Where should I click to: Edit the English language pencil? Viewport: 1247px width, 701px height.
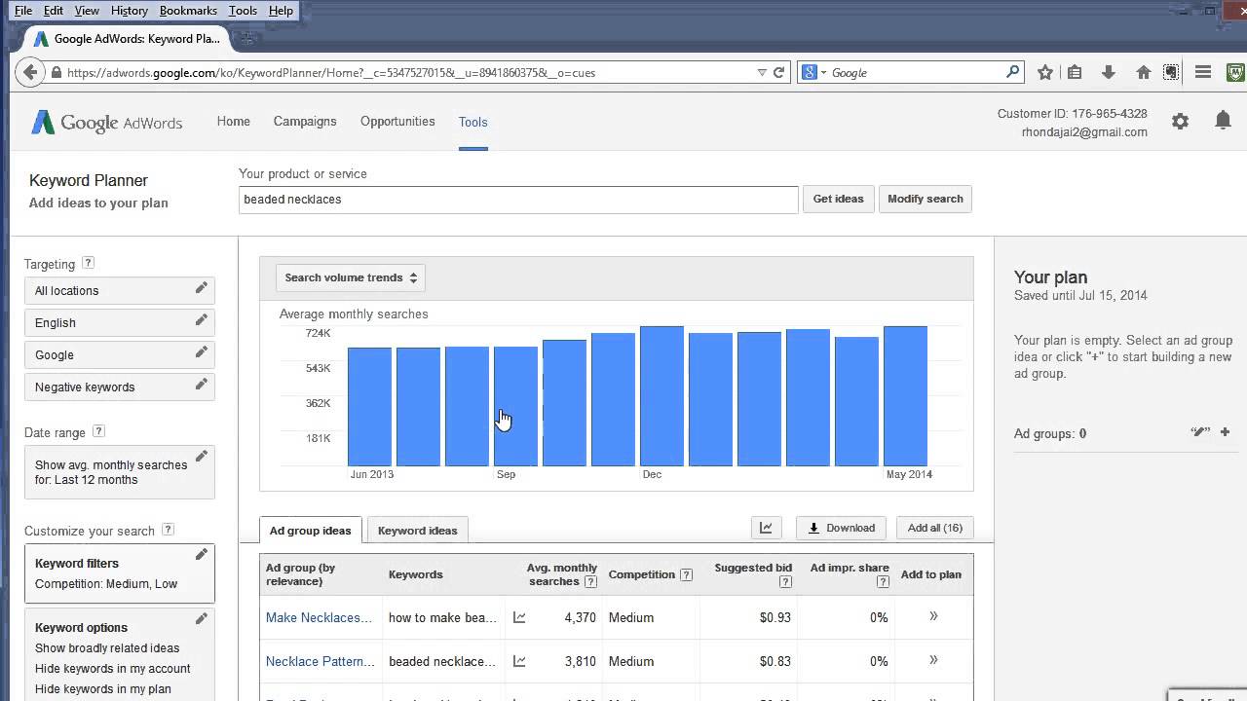point(201,320)
